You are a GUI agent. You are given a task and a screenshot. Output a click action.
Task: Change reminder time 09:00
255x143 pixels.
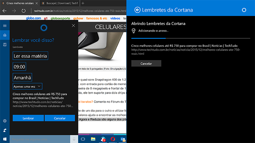(x=19, y=67)
